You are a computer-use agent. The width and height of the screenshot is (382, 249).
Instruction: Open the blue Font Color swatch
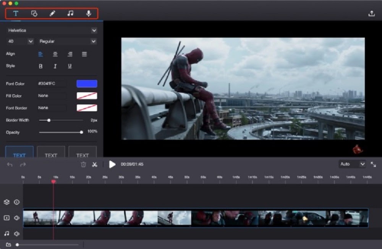(x=87, y=83)
